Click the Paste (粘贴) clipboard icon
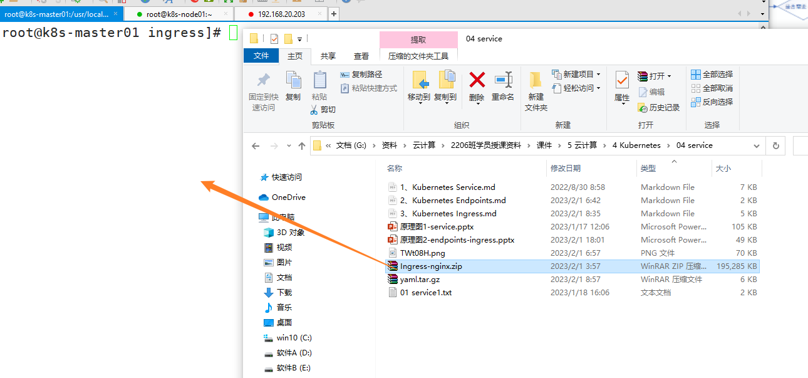Screen dimensions: 808x378 tap(319, 80)
